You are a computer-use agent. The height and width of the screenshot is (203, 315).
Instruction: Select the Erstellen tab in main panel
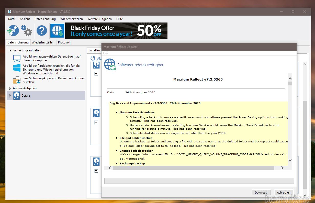pos(94,50)
